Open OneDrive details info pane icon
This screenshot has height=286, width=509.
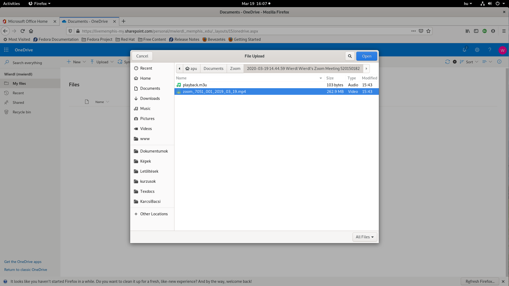click(x=499, y=62)
